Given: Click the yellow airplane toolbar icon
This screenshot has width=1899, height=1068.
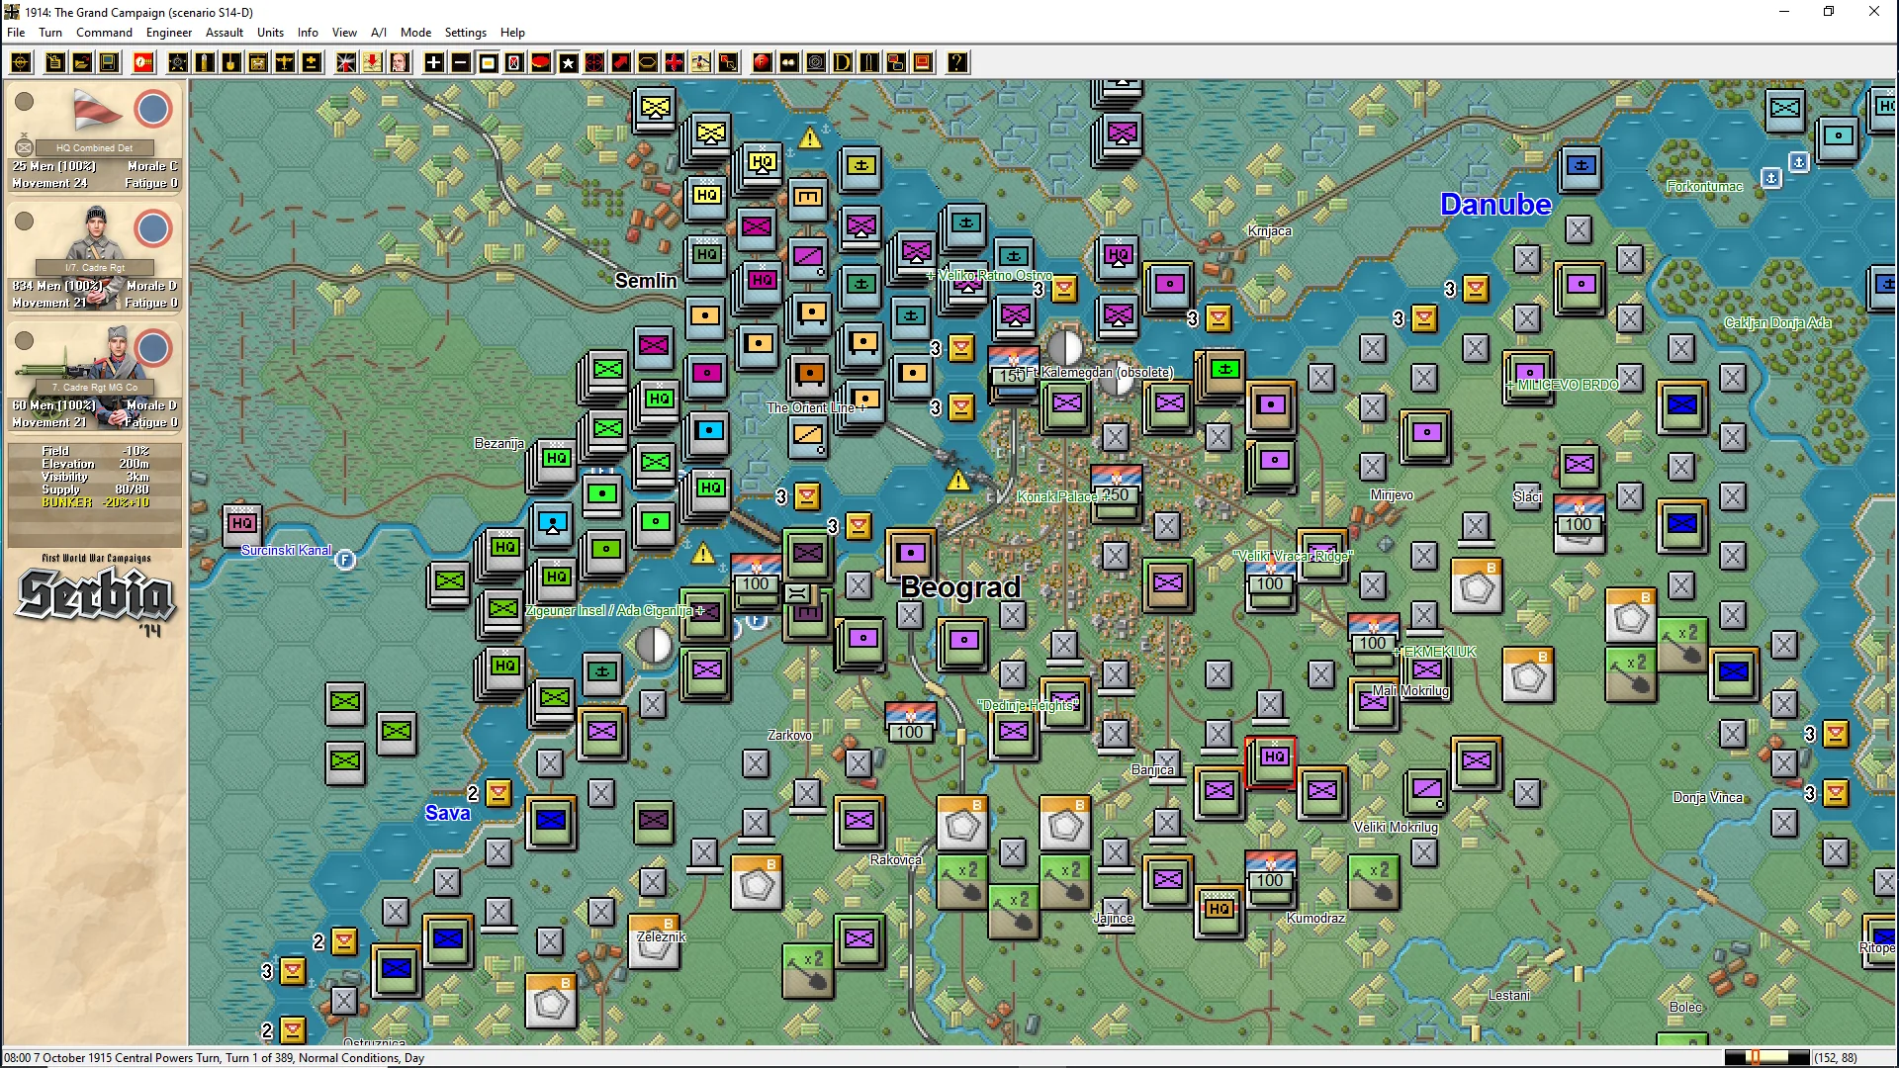Looking at the screenshot, I should (285, 63).
